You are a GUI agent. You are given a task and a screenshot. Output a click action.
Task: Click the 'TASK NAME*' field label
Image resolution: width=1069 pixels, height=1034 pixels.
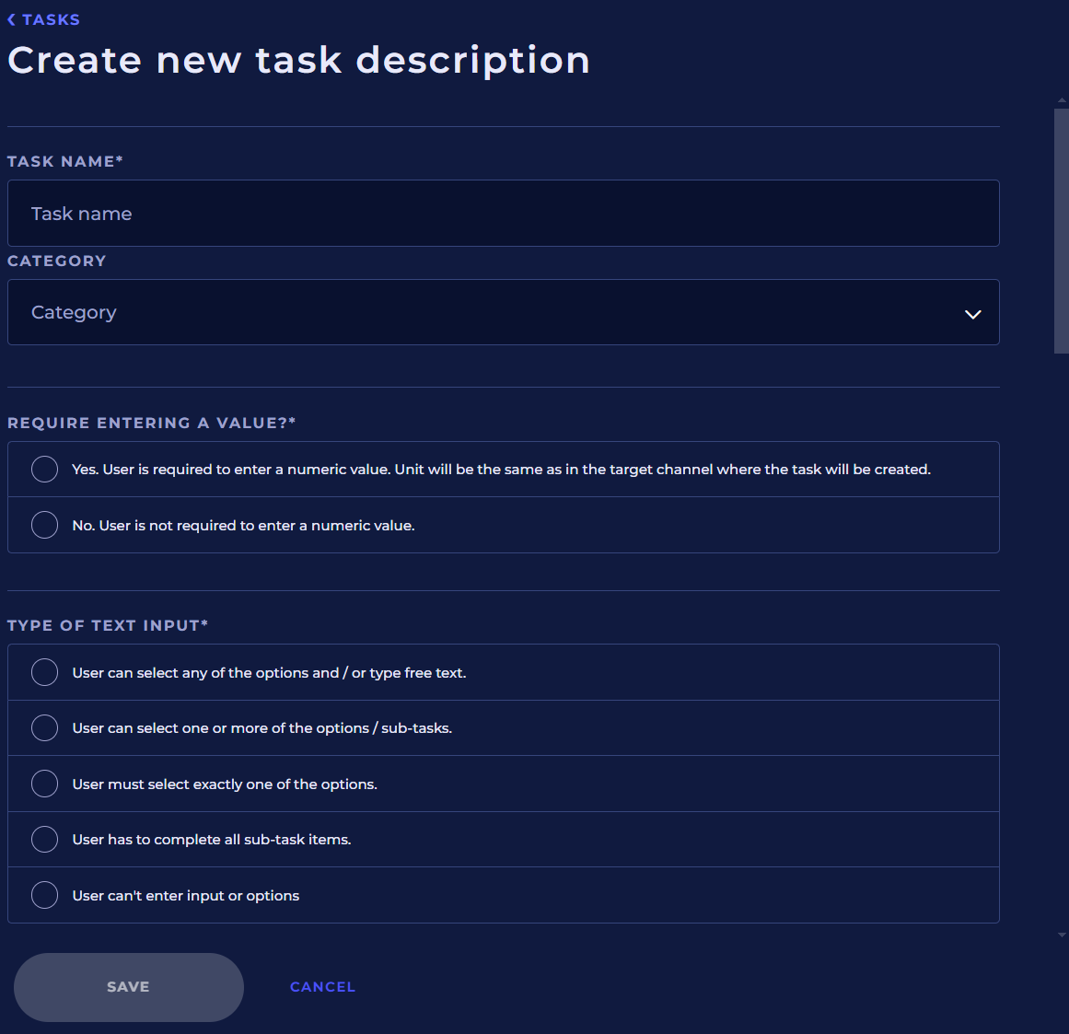[65, 161]
